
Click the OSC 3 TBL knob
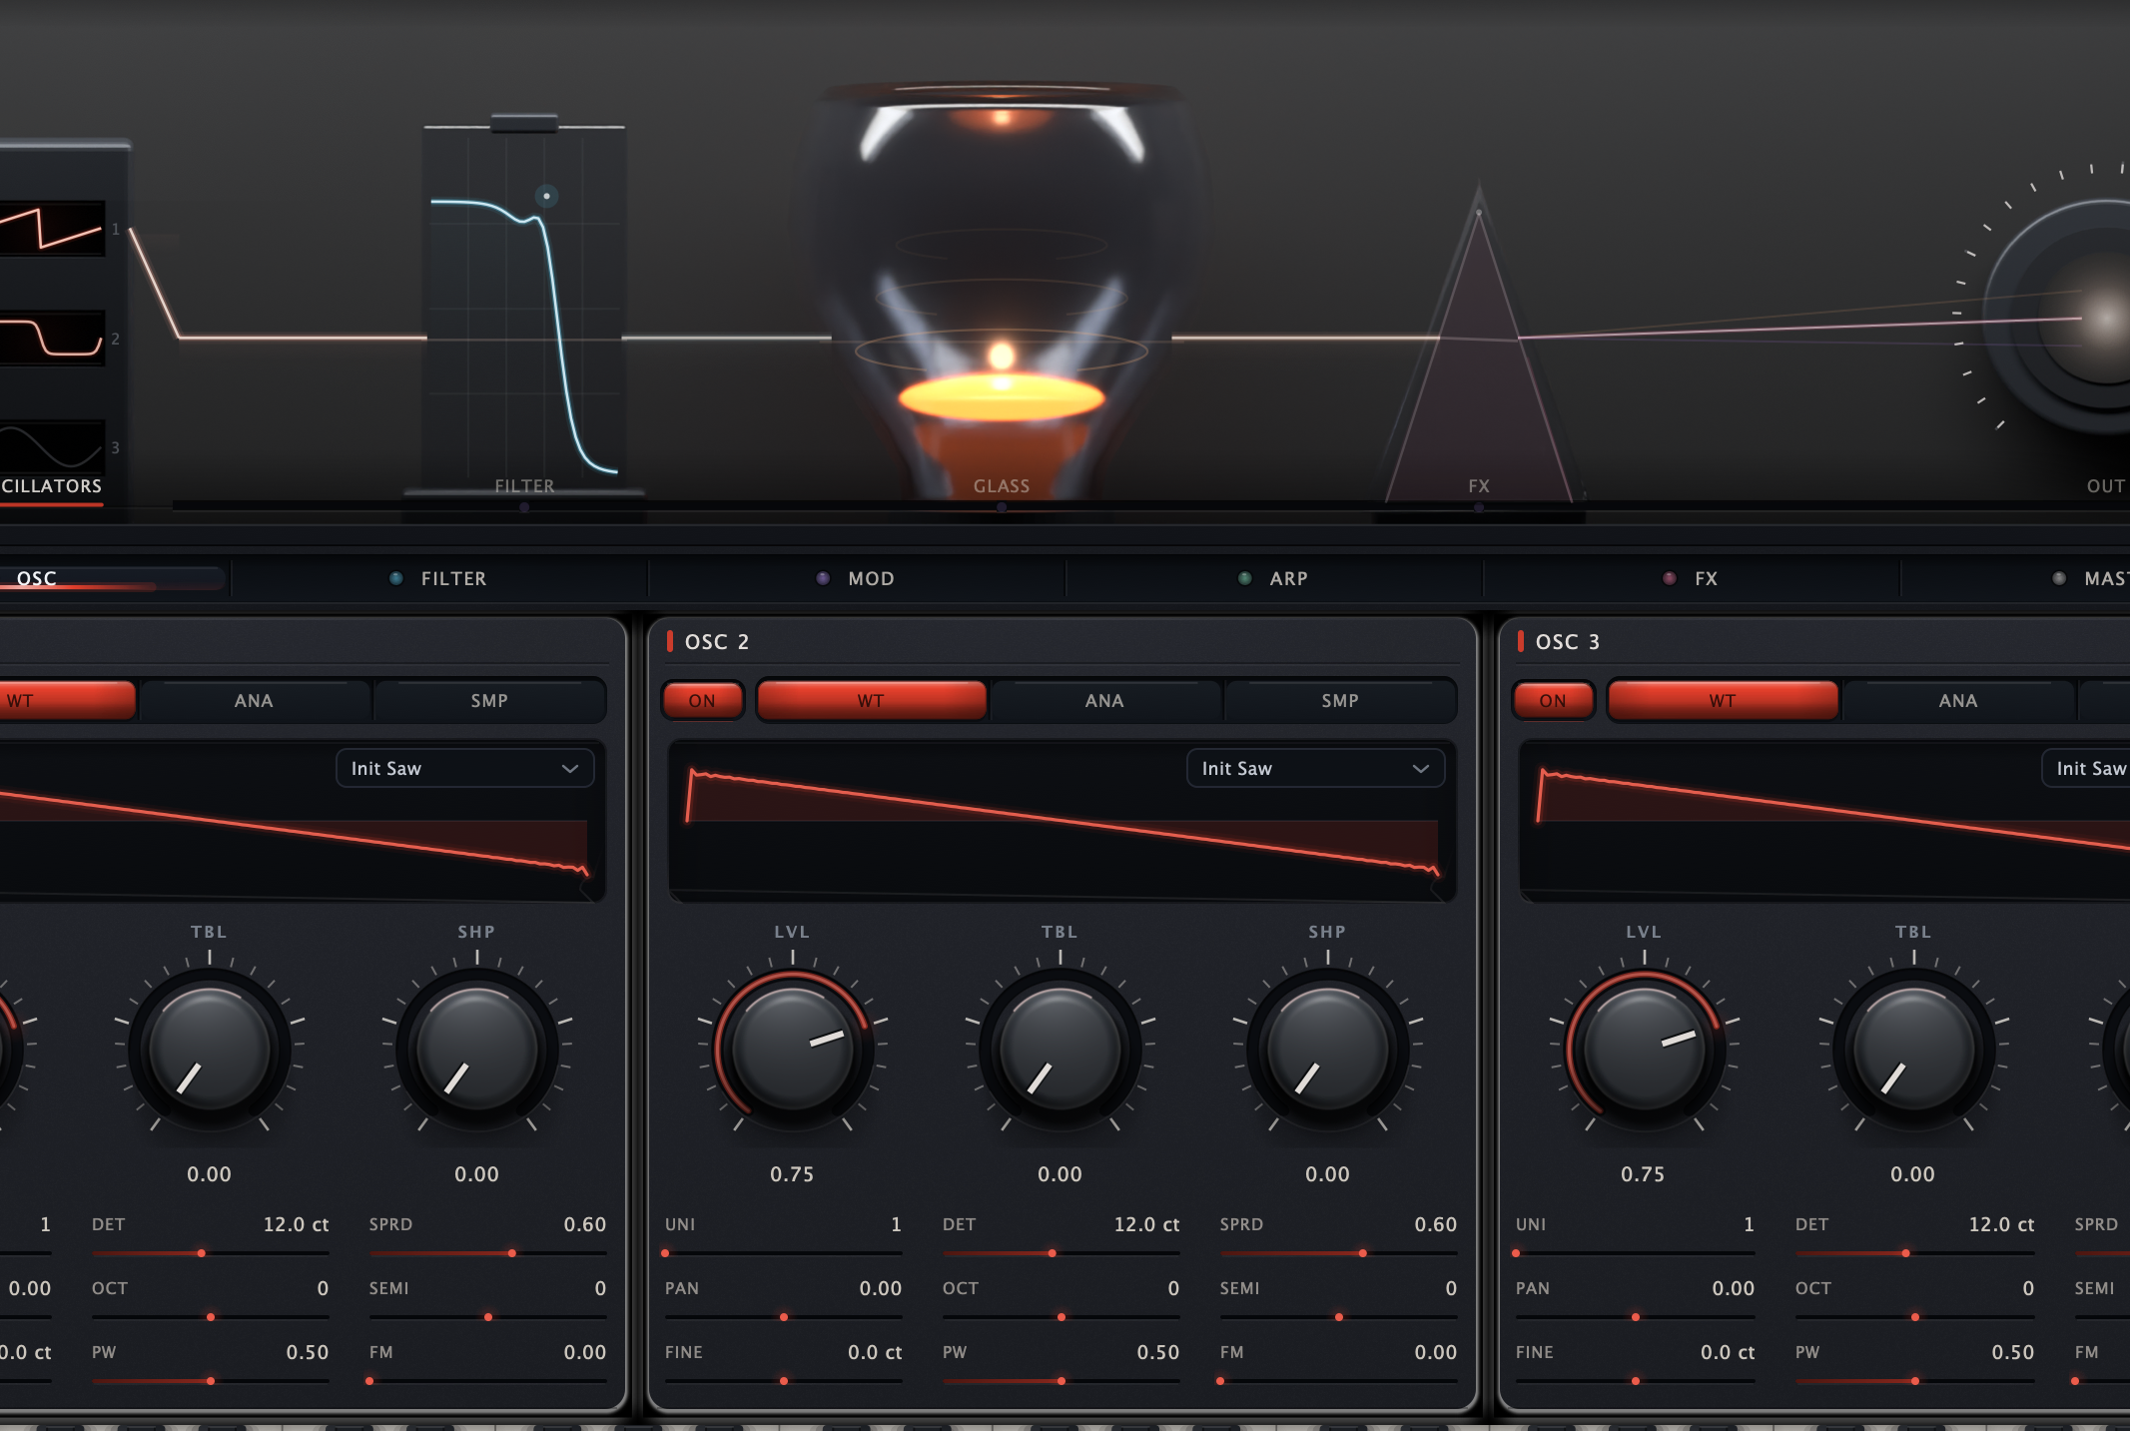tap(1913, 1050)
